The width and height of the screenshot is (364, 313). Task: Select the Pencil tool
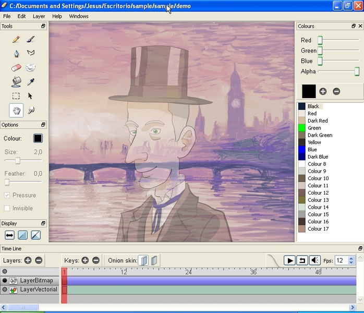pos(16,39)
